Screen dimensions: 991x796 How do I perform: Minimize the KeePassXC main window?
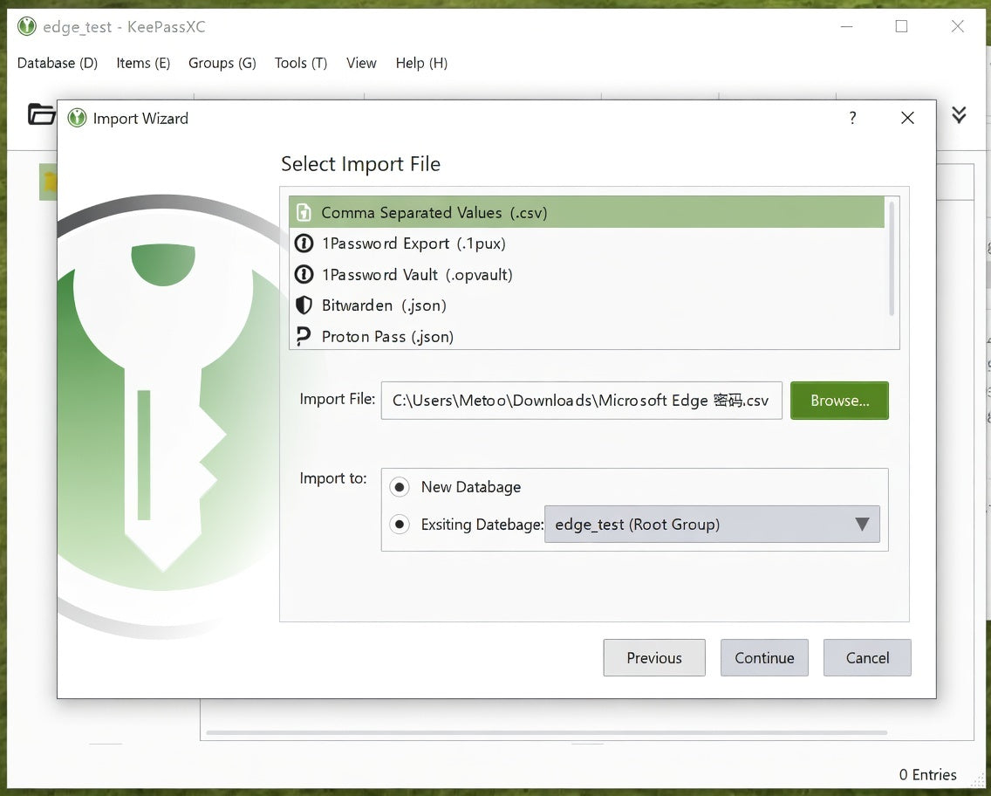pos(847,26)
